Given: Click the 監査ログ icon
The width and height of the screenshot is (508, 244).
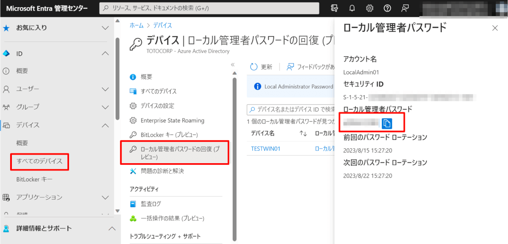Looking at the screenshot, I should coord(133,204).
